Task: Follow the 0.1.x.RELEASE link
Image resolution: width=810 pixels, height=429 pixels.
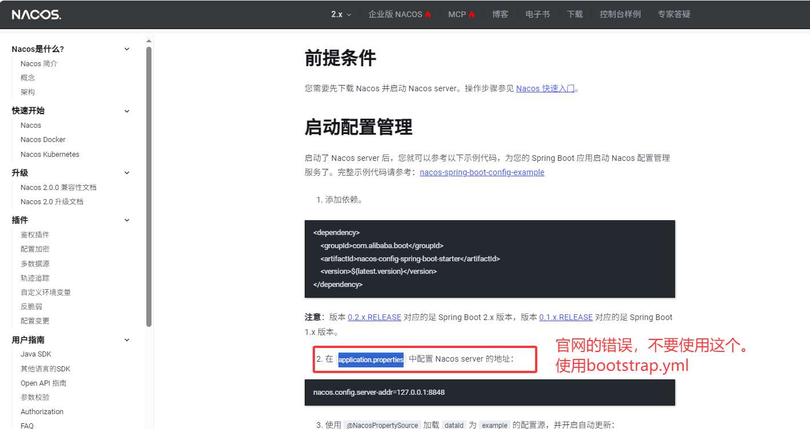Action: pyautogui.click(x=566, y=317)
